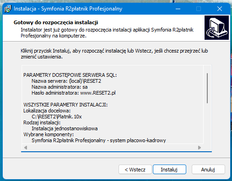Click the computer setup wizard image

click(216, 27)
